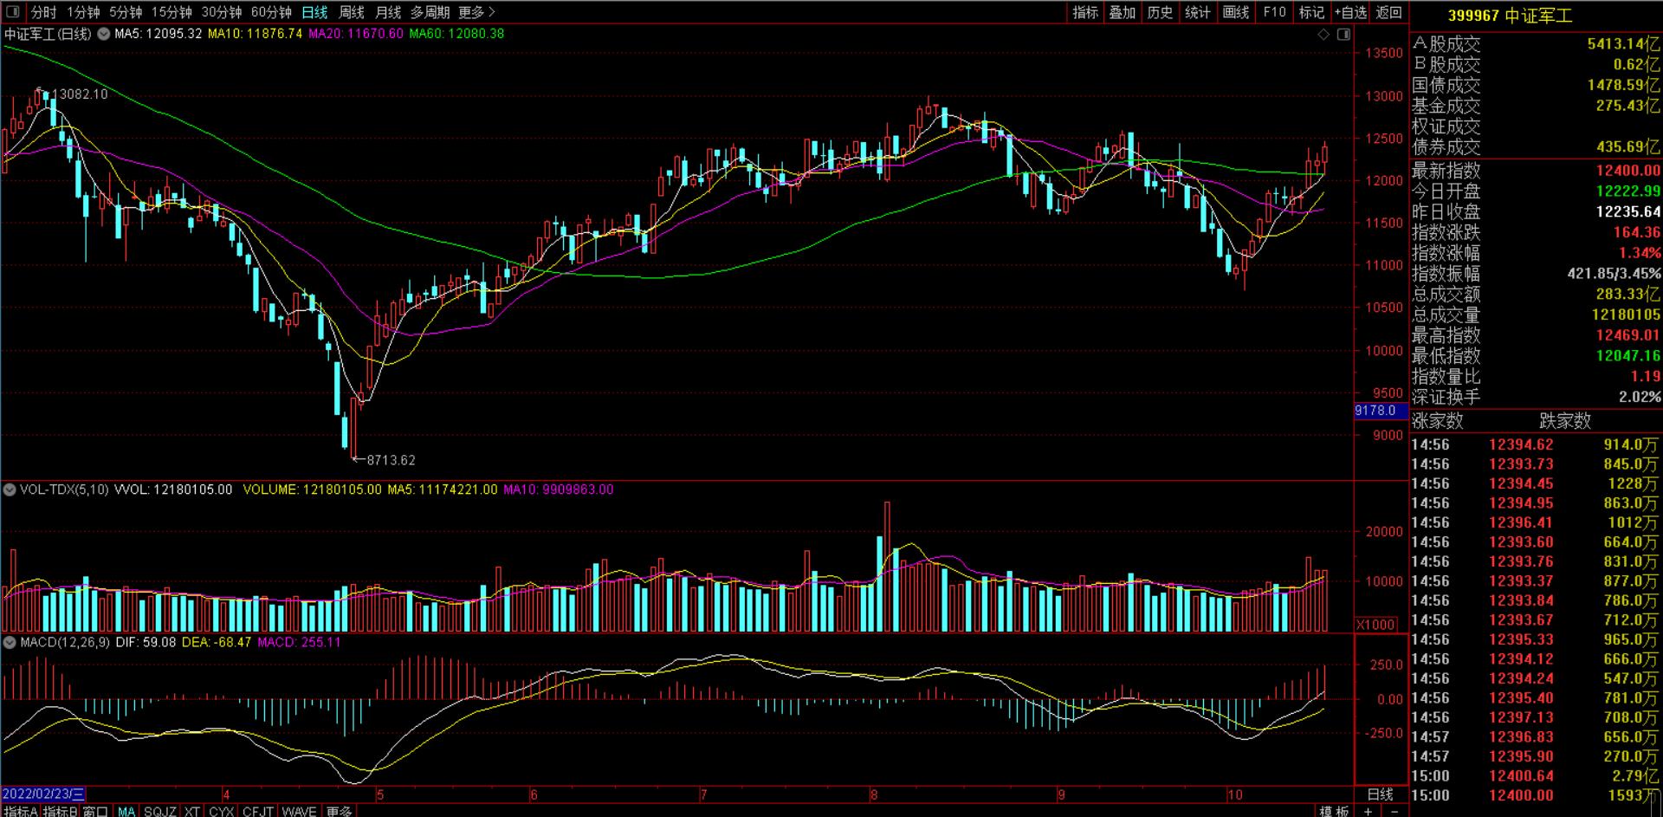Click the diamond icon above the chart
Image resolution: width=1663 pixels, height=817 pixels.
(1323, 35)
